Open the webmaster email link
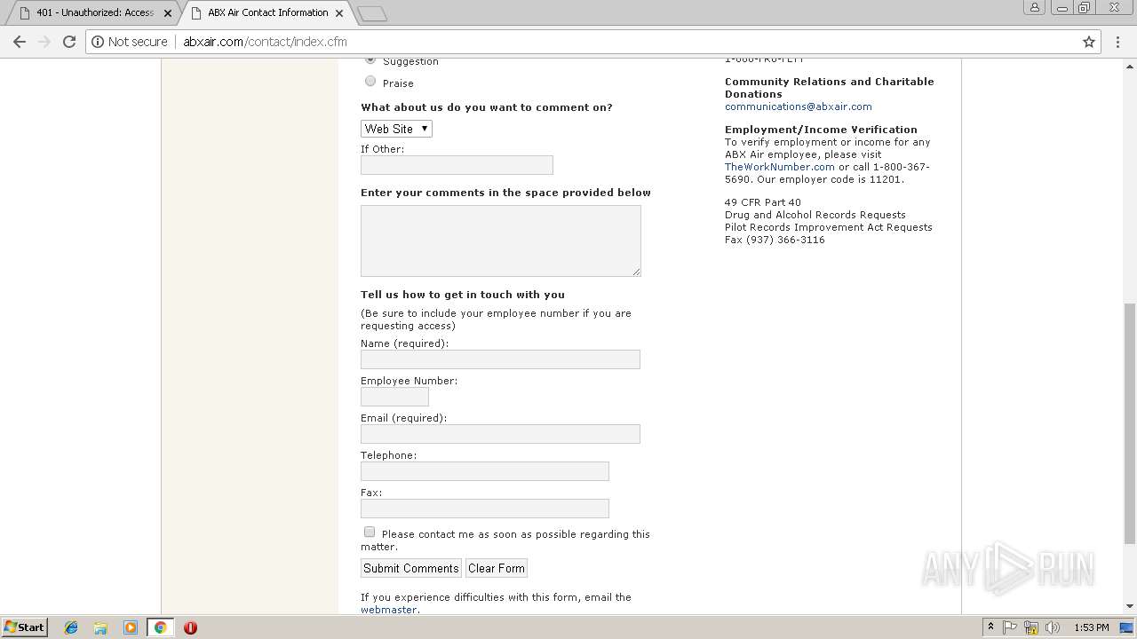 [388, 610]
